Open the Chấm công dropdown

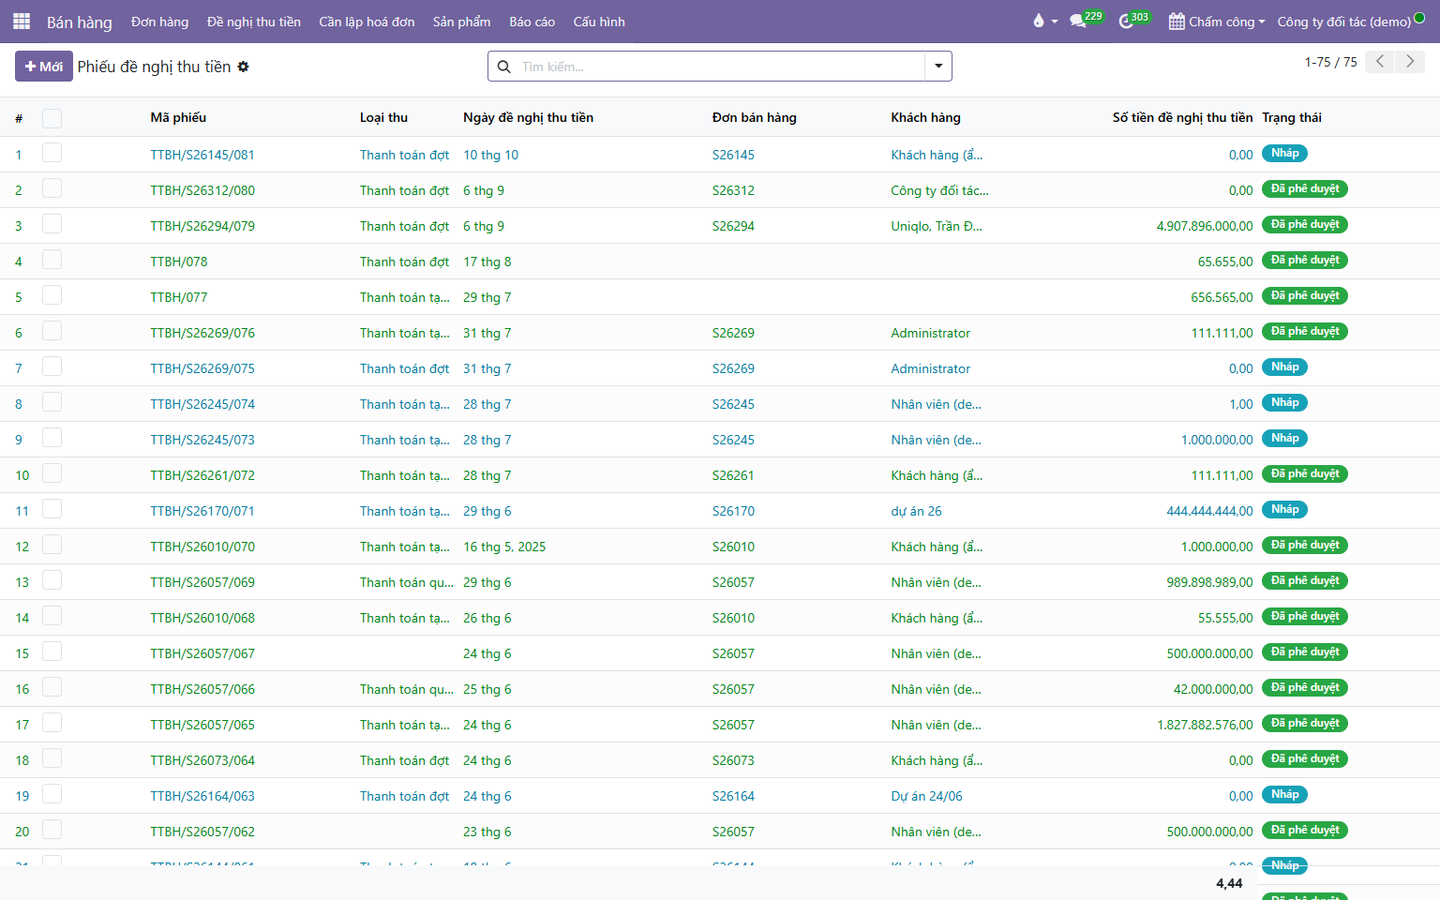point(1217,22)
